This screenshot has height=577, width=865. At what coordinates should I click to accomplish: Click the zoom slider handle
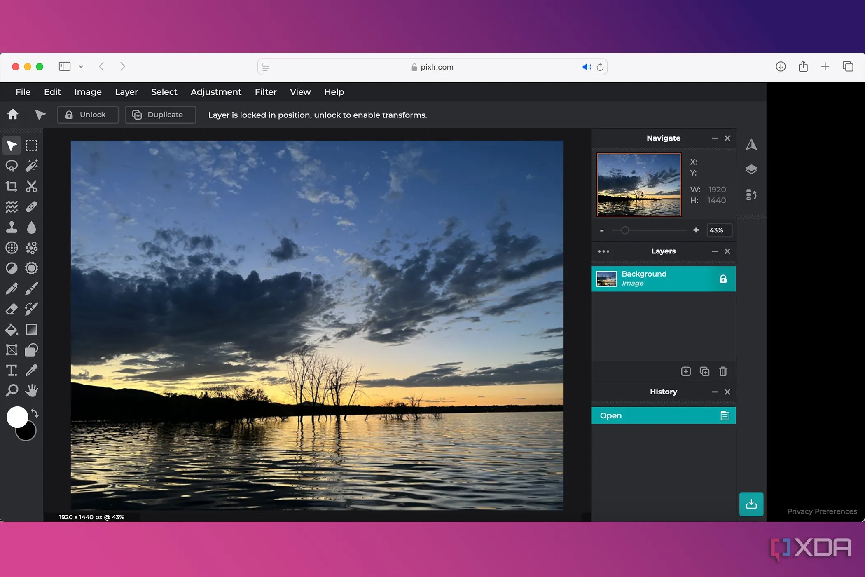pos(625,230)
